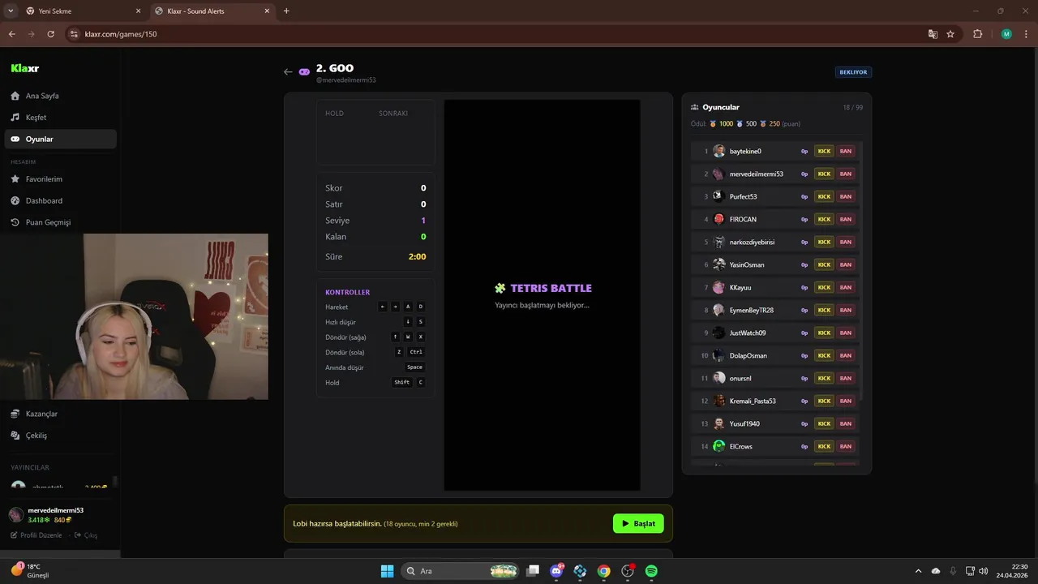Screen dimensions: 1038x584
Task: Ban player Yusuf1940
Action: [846, 423]
